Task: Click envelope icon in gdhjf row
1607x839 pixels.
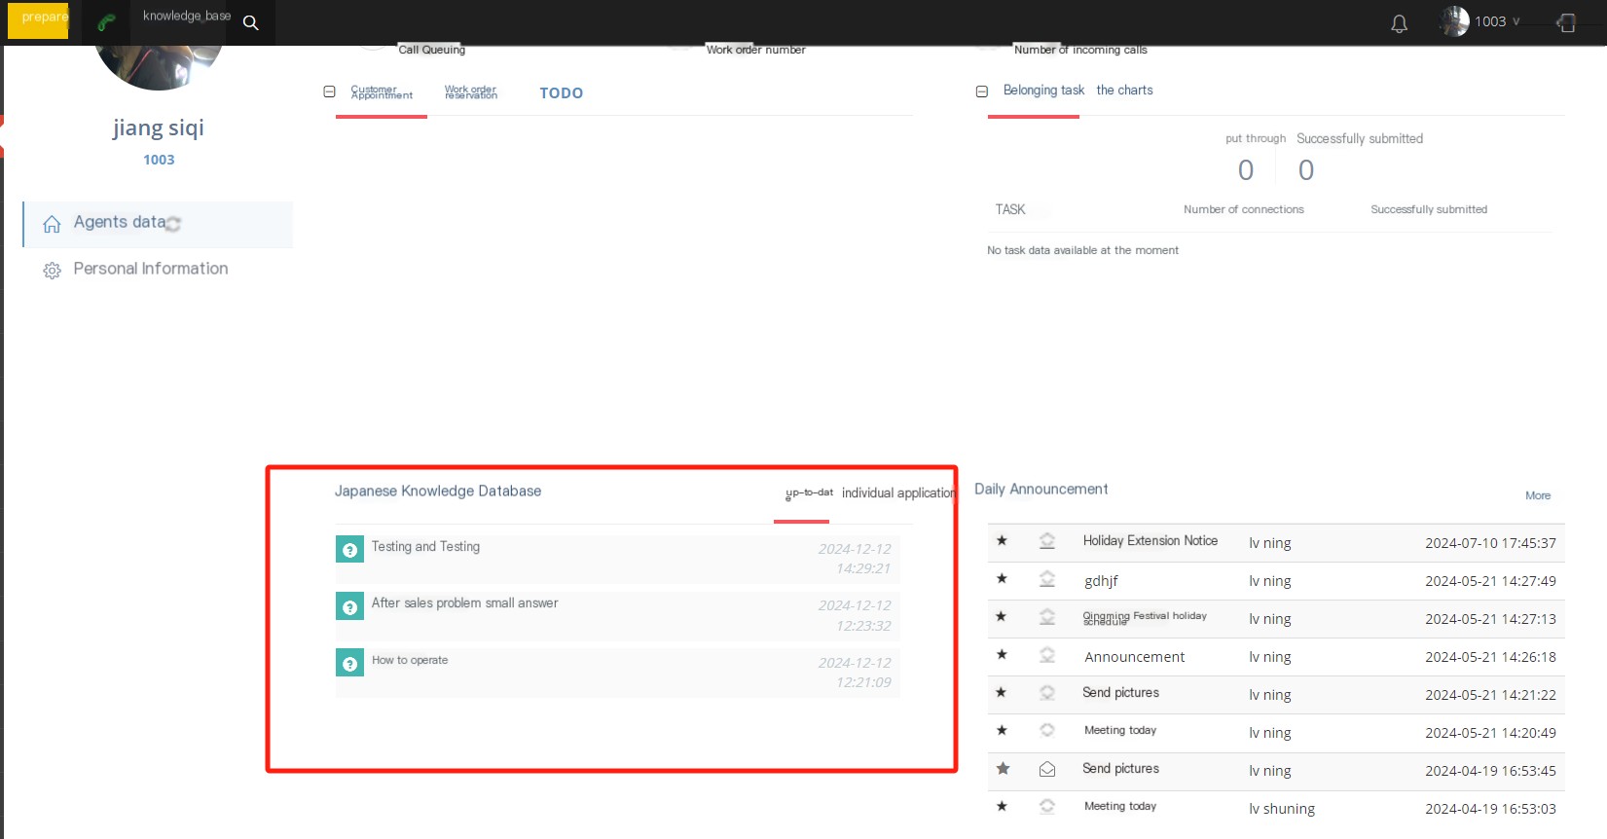Action: click(x=1047, y=578)
